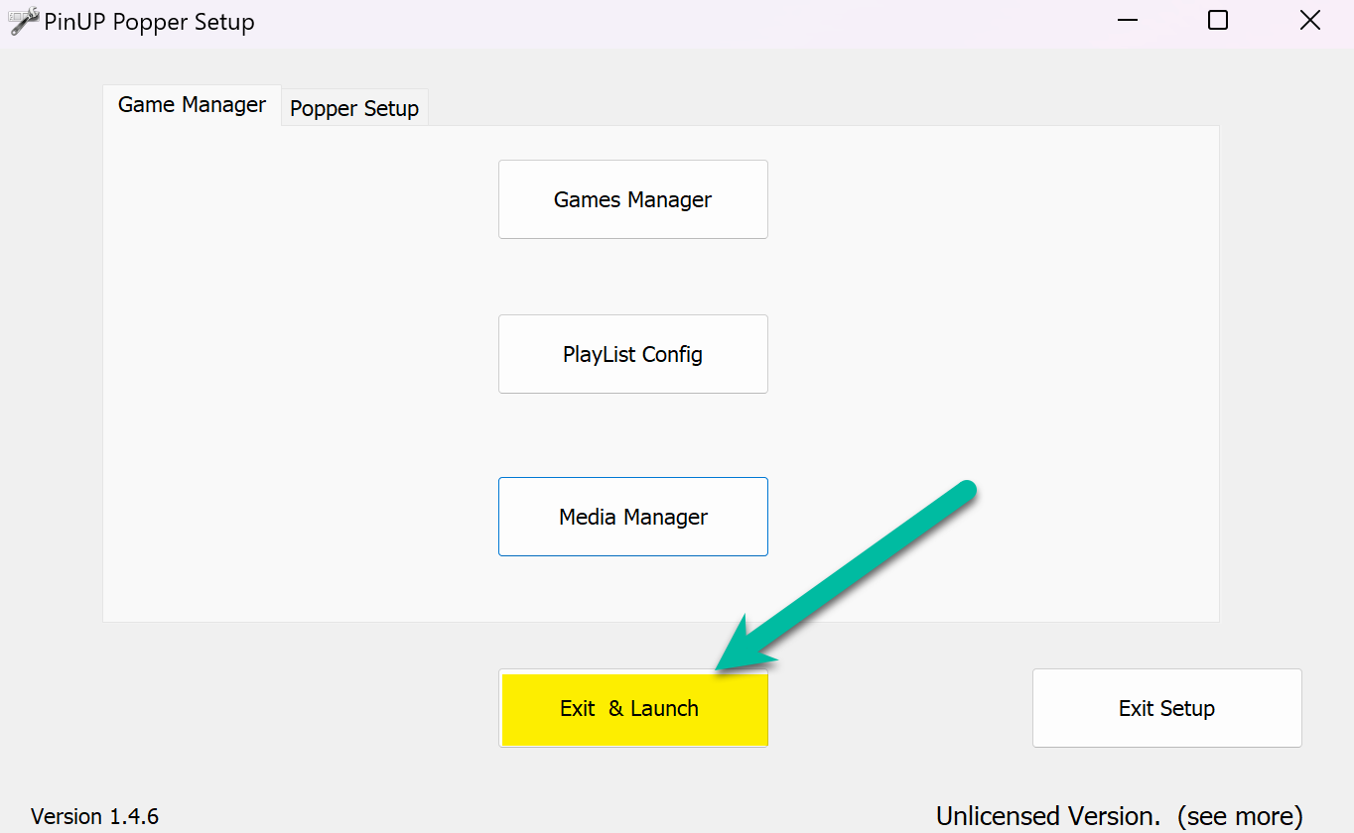
Task: Click the Version 1.4.6 label
Action: pos(94,816)
